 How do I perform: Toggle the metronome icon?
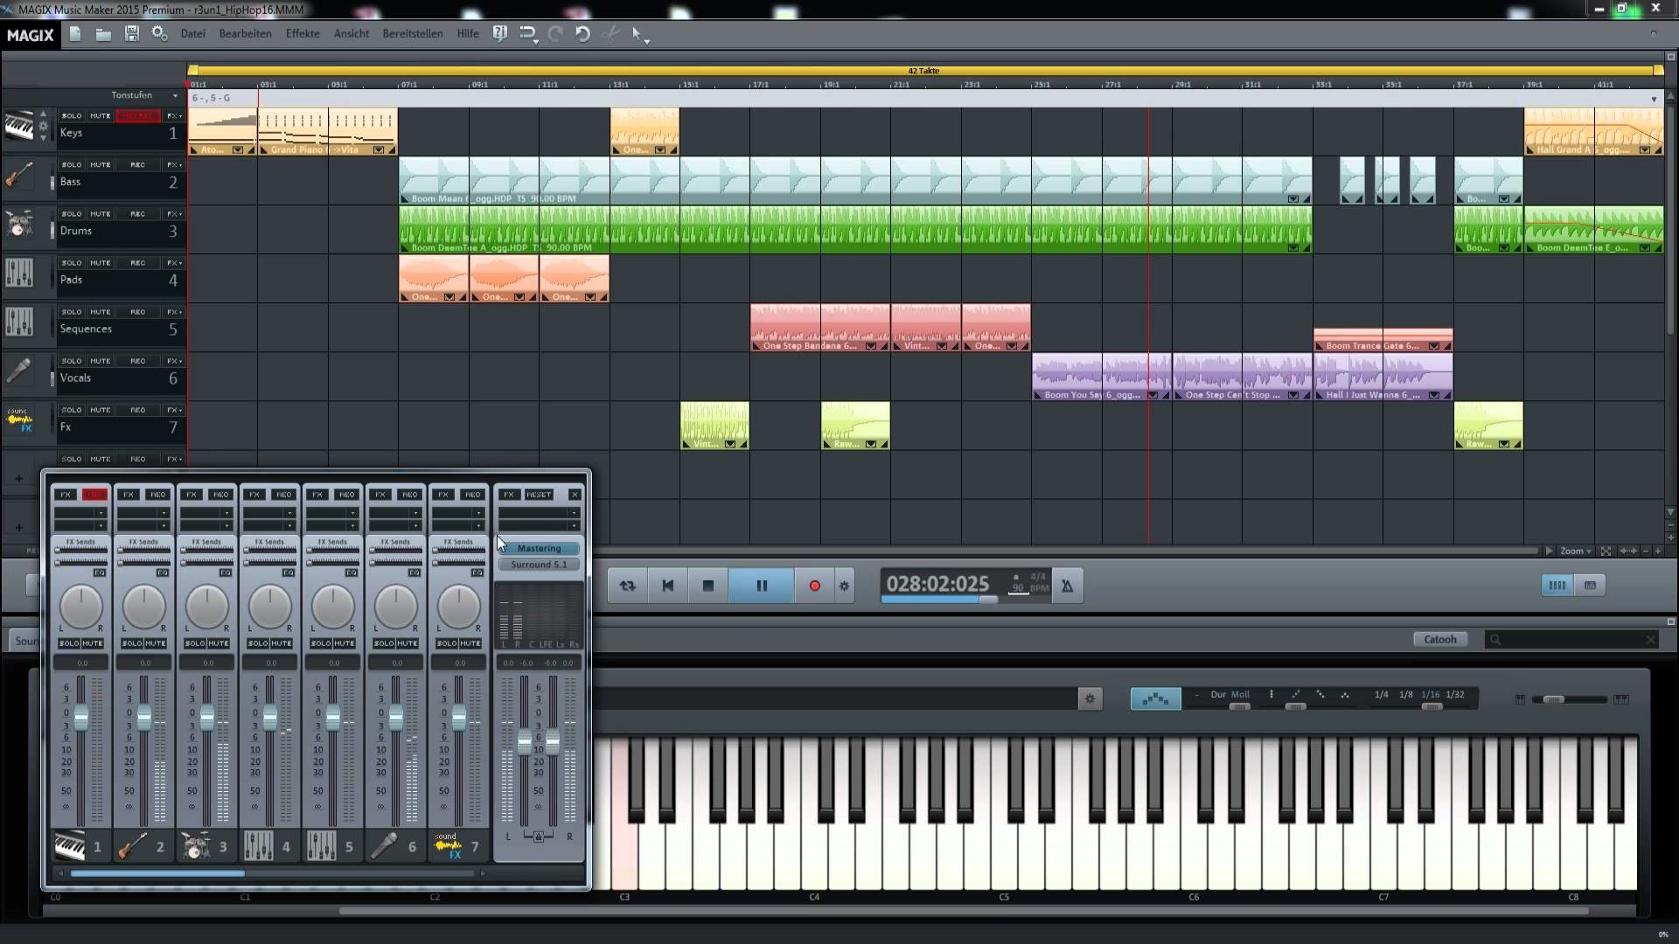click(1067, 586)
